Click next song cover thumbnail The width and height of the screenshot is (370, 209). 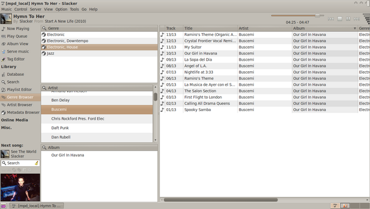coord(5,154)
